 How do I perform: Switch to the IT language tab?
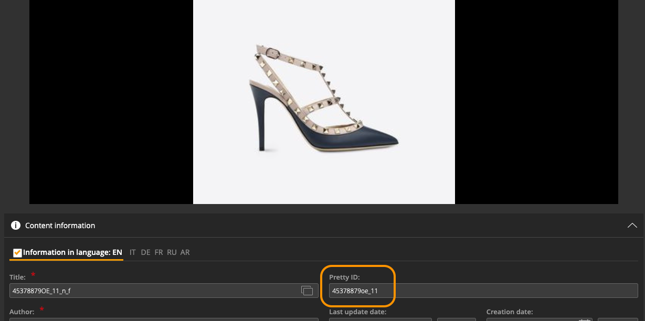click(133, 252)
